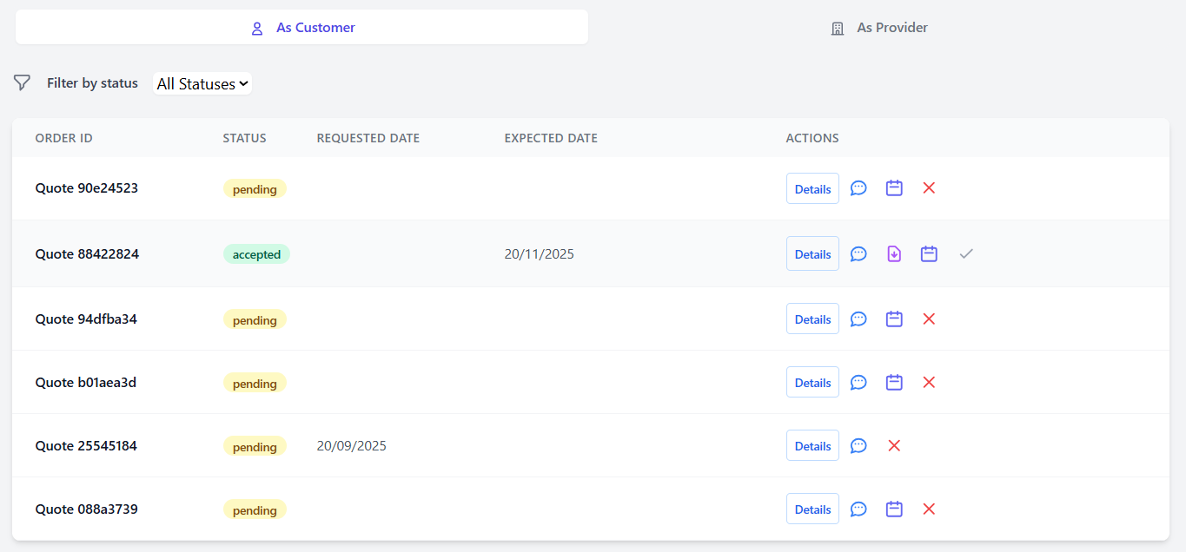Click calendar icon for Quote 088a3739

pos(894,509)
